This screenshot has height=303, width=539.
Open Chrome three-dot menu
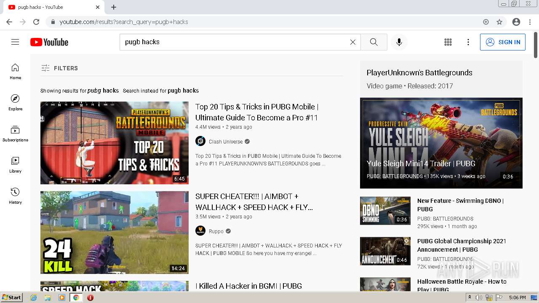pyautogui.click(x=530, y=22)
